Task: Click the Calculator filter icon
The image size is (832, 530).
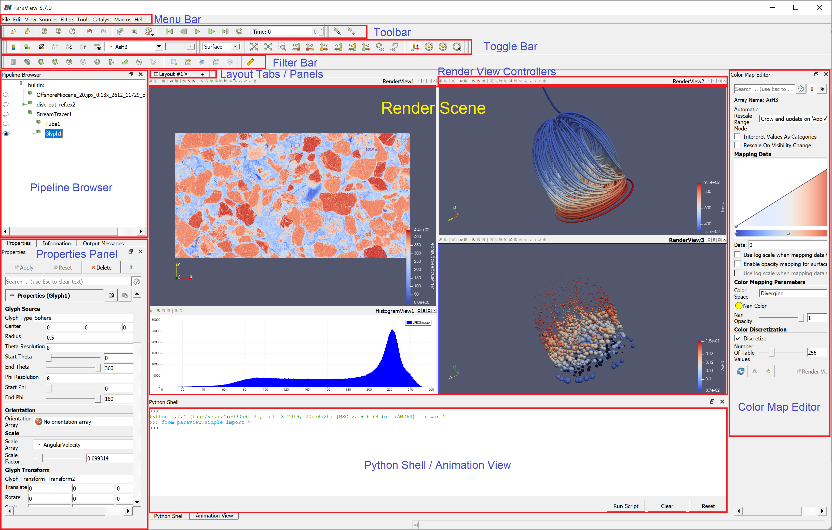Action: 13,62
